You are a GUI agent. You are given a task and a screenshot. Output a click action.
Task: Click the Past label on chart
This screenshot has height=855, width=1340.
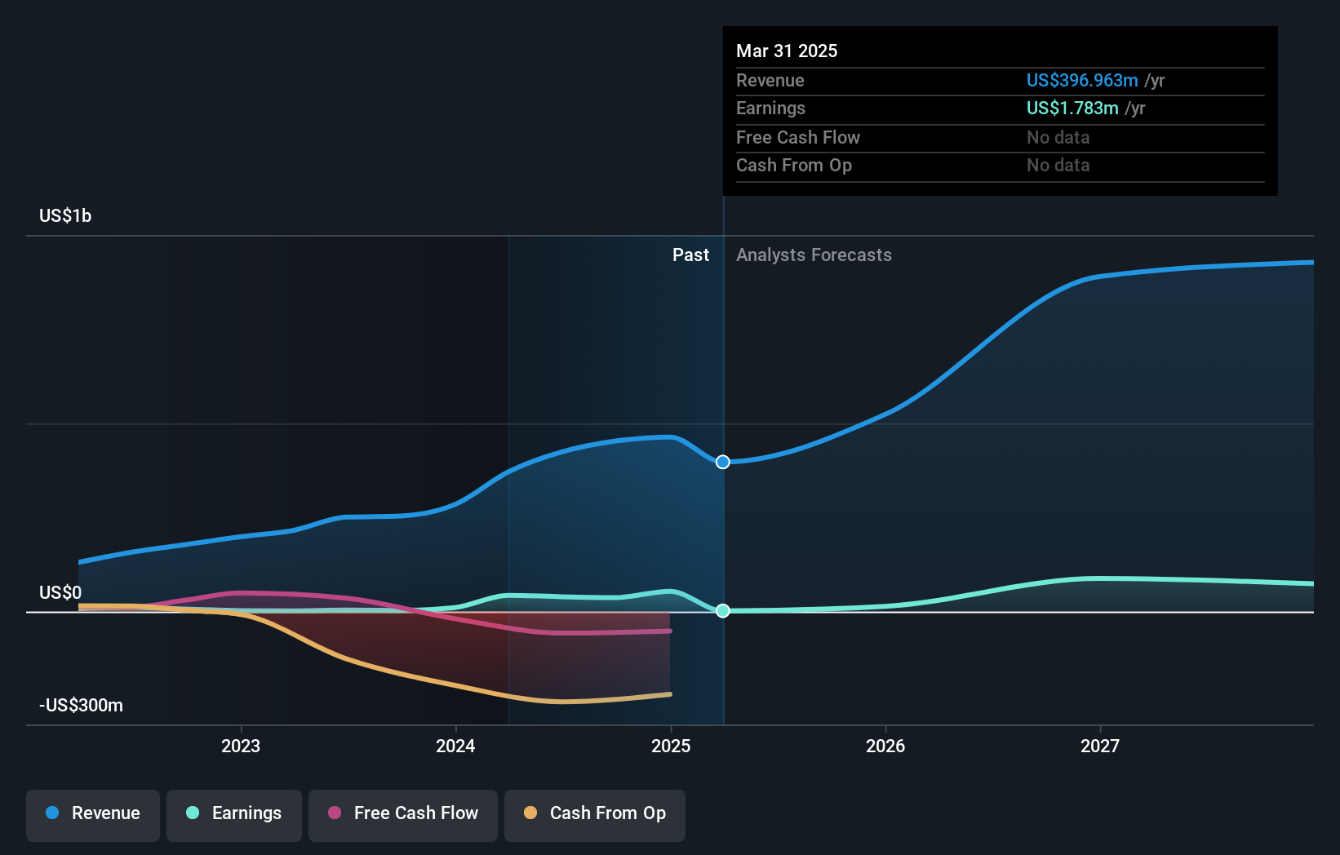[690, 255]
